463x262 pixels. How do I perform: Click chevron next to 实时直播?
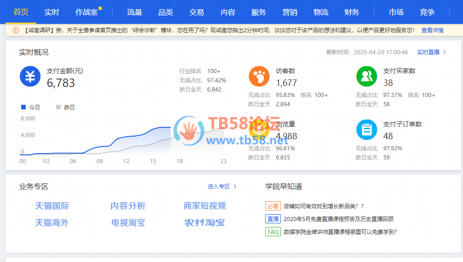(445, 52)
